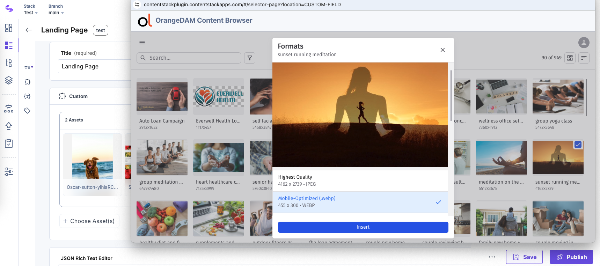Close the Formats dialog

pyautogui.click(x=442, y=50)
